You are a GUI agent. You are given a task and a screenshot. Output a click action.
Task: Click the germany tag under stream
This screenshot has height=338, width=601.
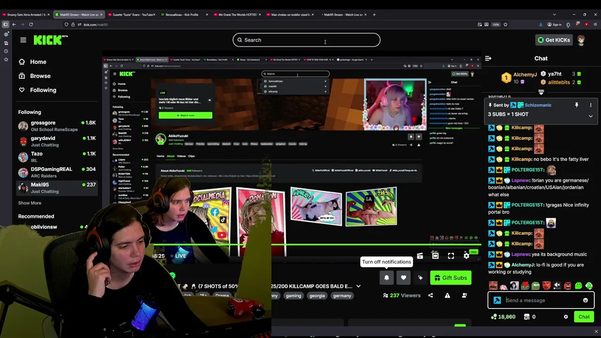coord(342,296)
